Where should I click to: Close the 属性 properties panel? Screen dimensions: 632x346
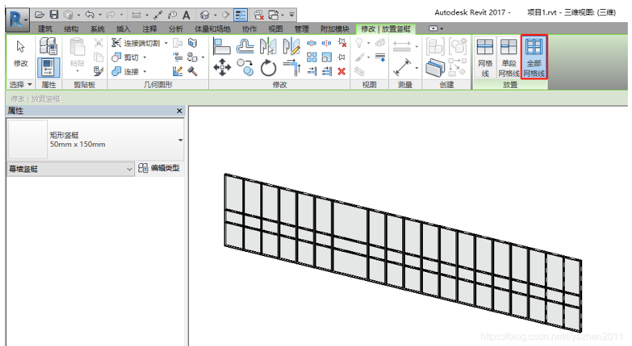click(179, 111)
